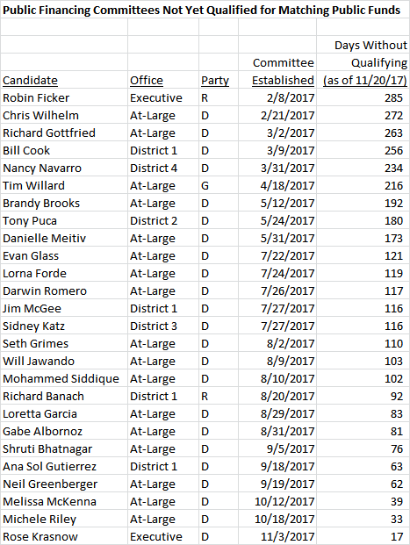Select the Mohammed Siddique name cell

pos(64,378)
